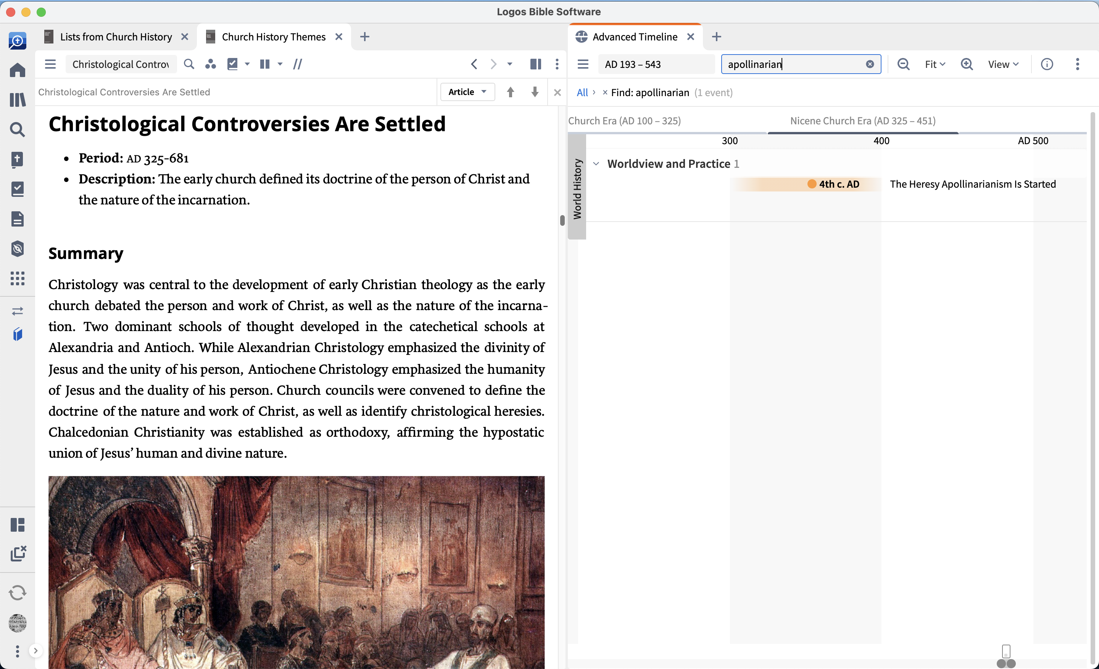The image size is (1099, 669).
Task: Toggle parallel resource lines display
Action: click(298, 64)
